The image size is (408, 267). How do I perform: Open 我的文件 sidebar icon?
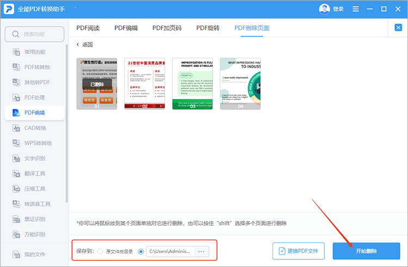(16, 254)
